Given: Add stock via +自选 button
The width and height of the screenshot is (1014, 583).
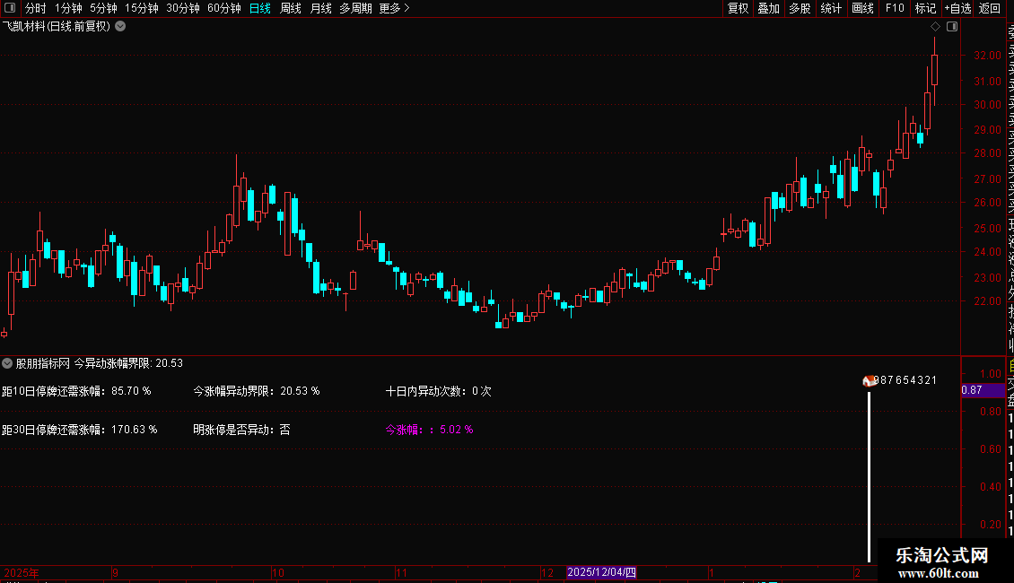Looking at the screenshot, I should 957,8.
